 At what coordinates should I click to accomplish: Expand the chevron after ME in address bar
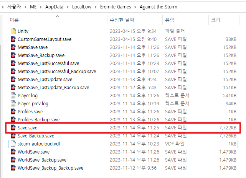tap(41, 7)
